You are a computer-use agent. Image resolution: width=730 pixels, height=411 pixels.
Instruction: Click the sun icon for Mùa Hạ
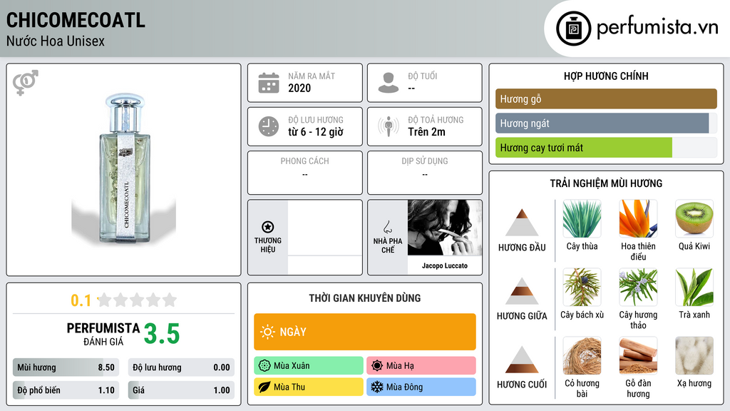[377, 366]
